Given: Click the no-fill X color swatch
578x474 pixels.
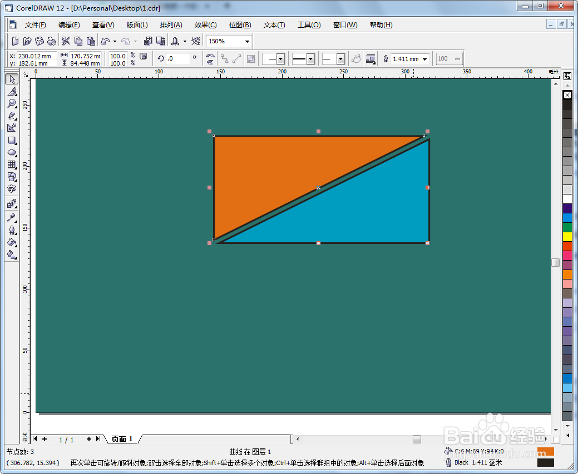Looking at the screenshot, I should point(567,95).
